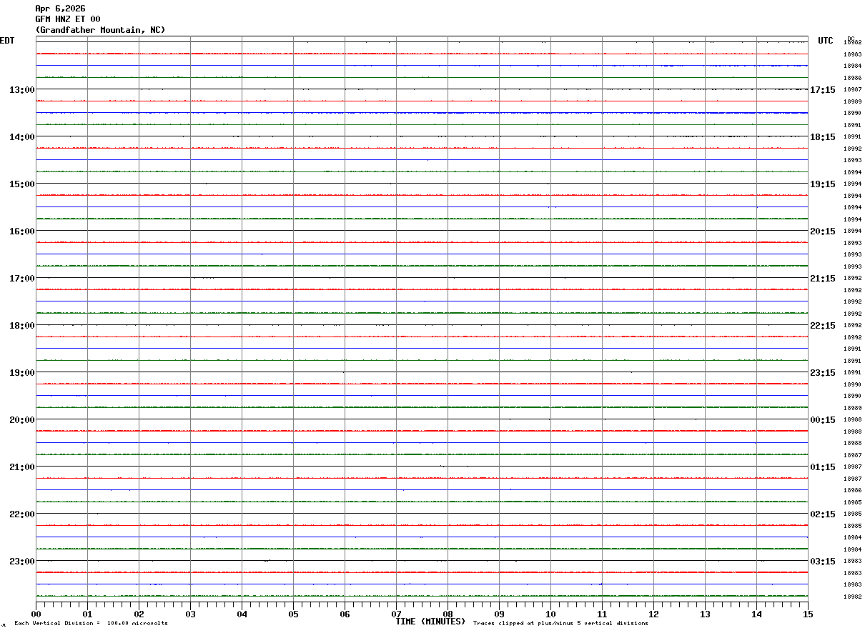Click the traces clipped footnote text

point(560,624)
